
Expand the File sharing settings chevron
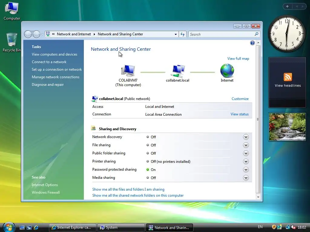point(246,145)
